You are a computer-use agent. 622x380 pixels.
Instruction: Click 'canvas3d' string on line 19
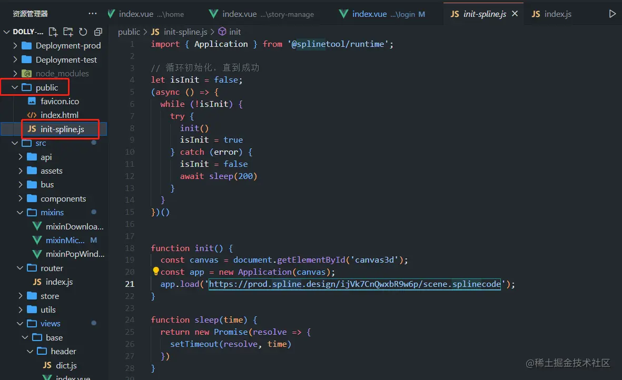(x=374, y=259)
